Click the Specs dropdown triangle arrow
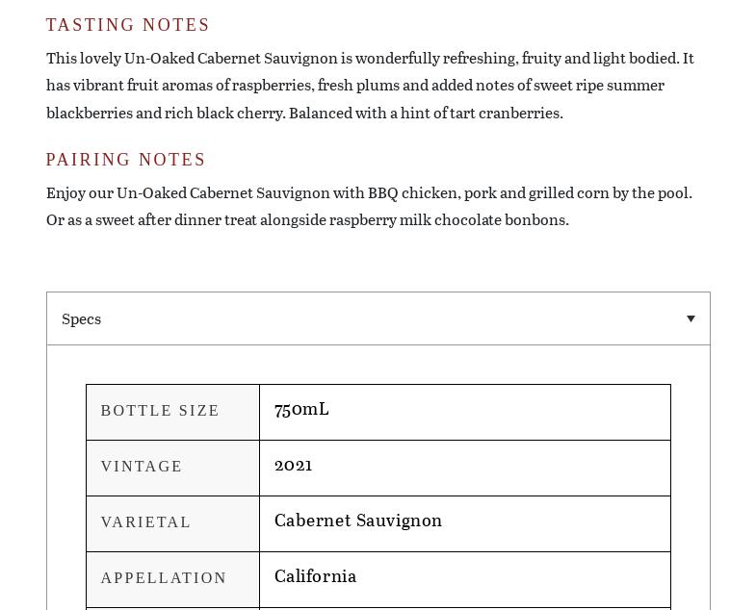This screenshot has width=756, height=610. click(691, 318)
